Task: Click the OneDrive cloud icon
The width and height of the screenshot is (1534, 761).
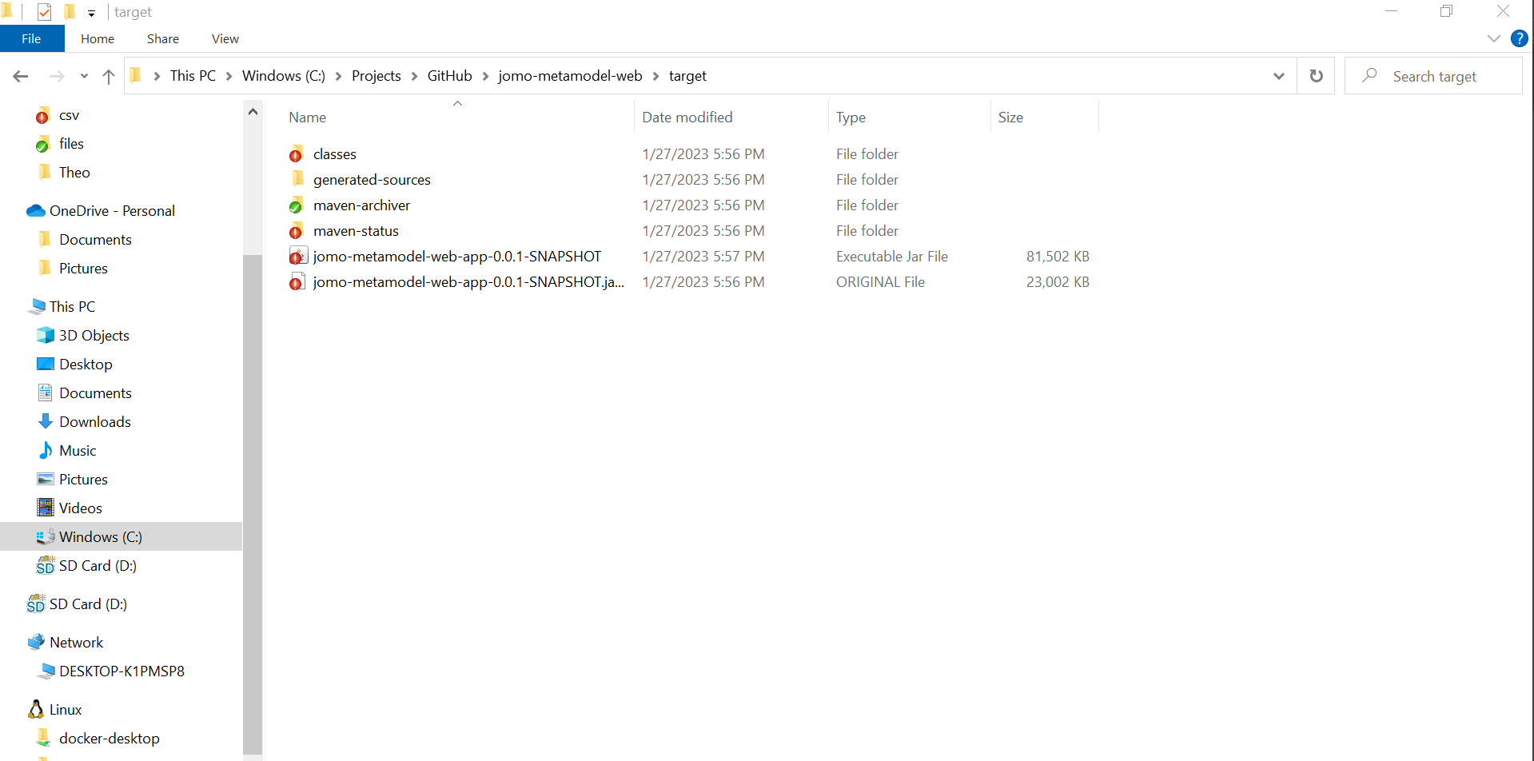Action: [x=36, y=211]
